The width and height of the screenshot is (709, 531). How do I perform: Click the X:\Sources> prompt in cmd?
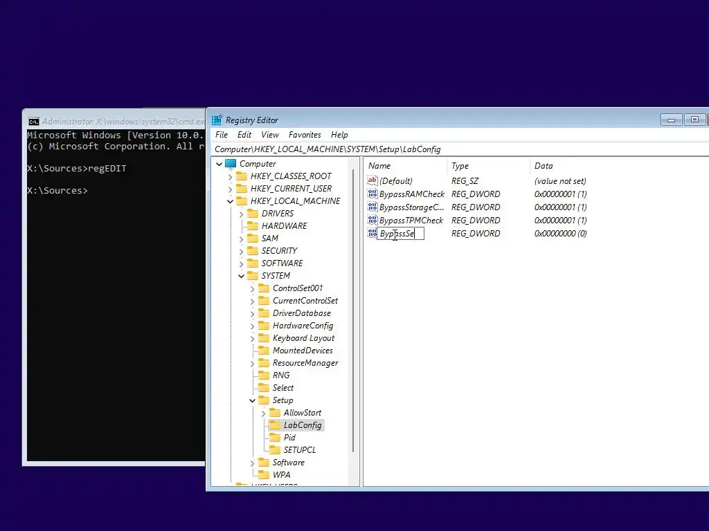pyautogui.click(x=57, y=191)
